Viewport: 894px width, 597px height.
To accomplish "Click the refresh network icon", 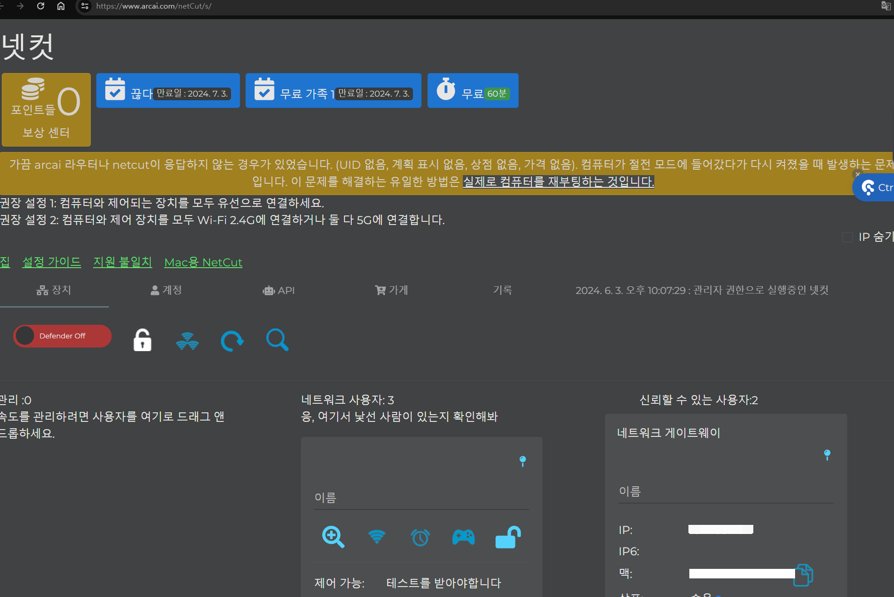I will pyautogui.click(x=232, y=341).
